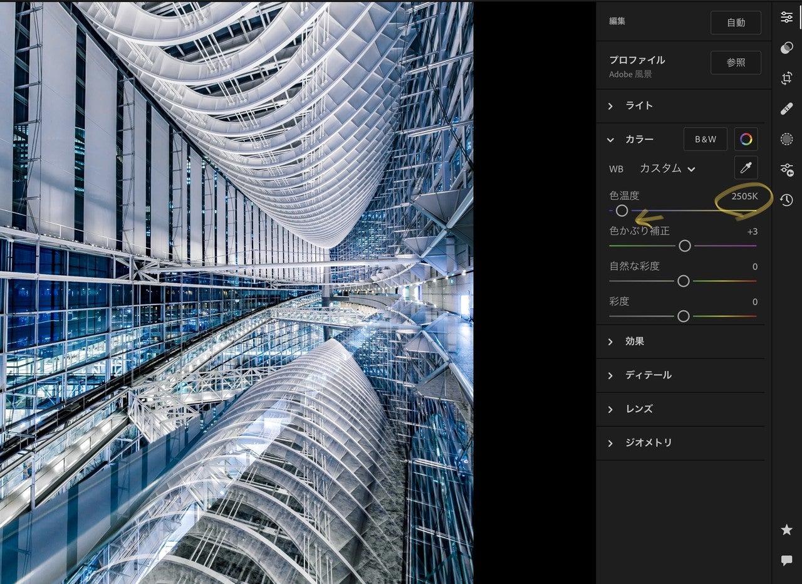Screen dimensions: 802x584
Task: Click the 2505K temperature value field
Action: [x=744, y=196]
